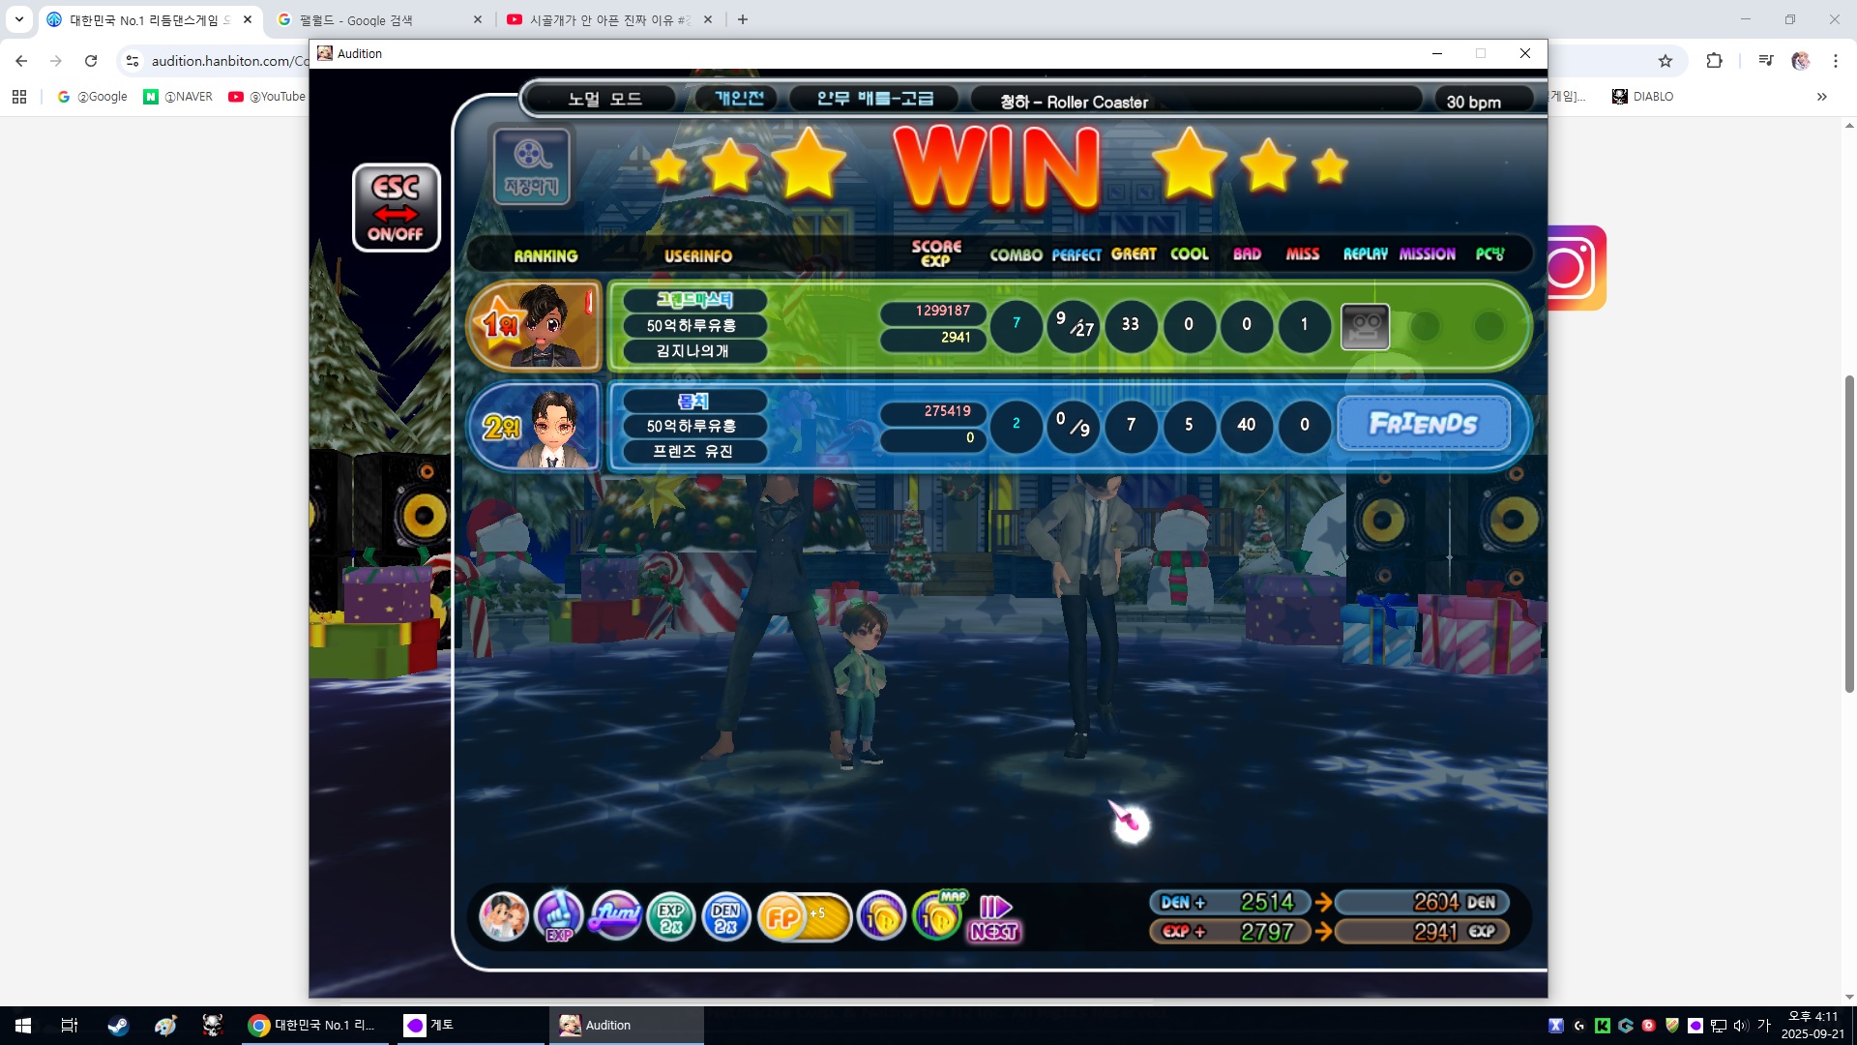Screen dimensions: 1857x1045
Task: Bookmark this page with the star icon
Action: click(1665, 61)
